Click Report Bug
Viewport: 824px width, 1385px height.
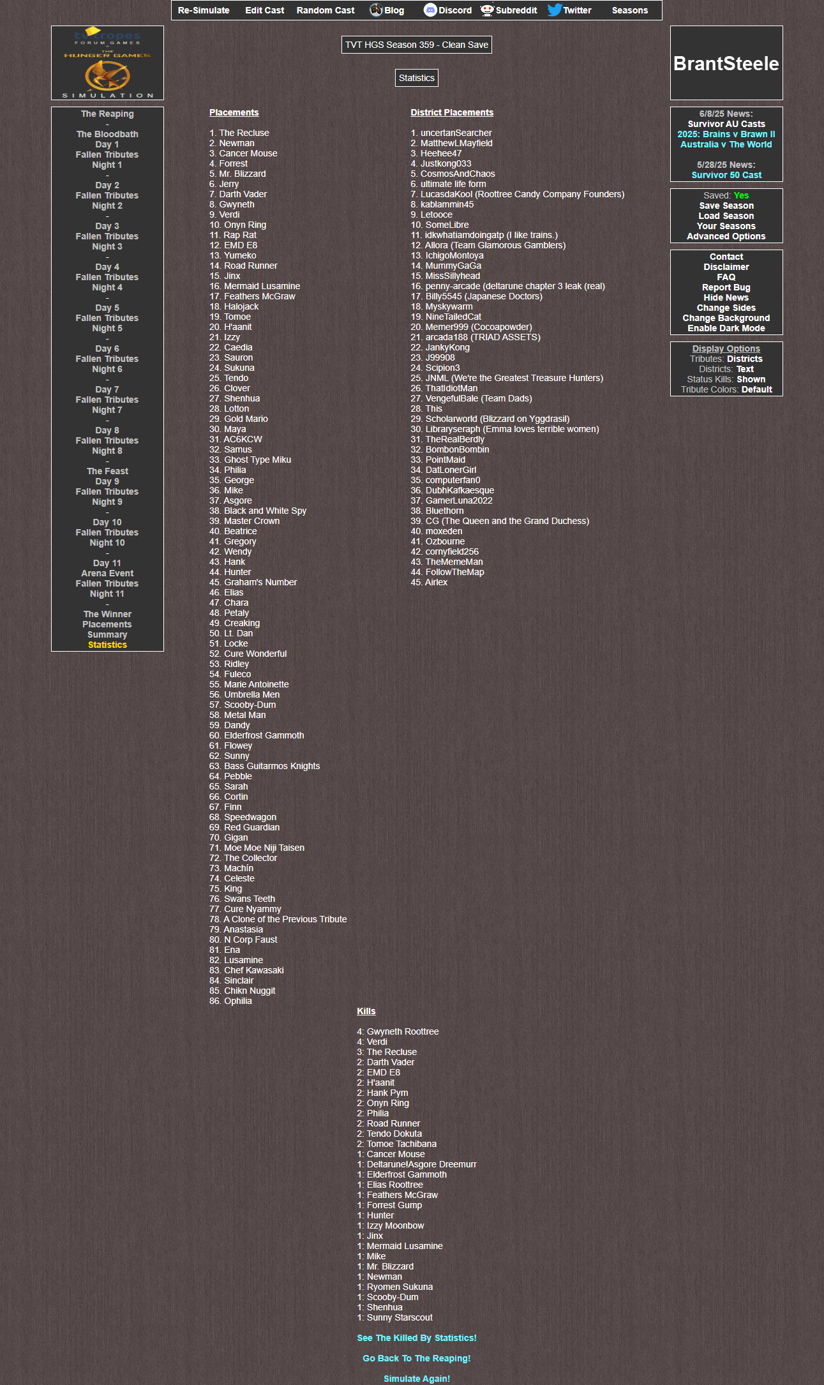pyautogui.click(x=726, y=287)
